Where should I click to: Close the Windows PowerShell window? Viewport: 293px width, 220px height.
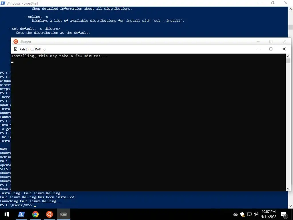click(x=286, y=3)
